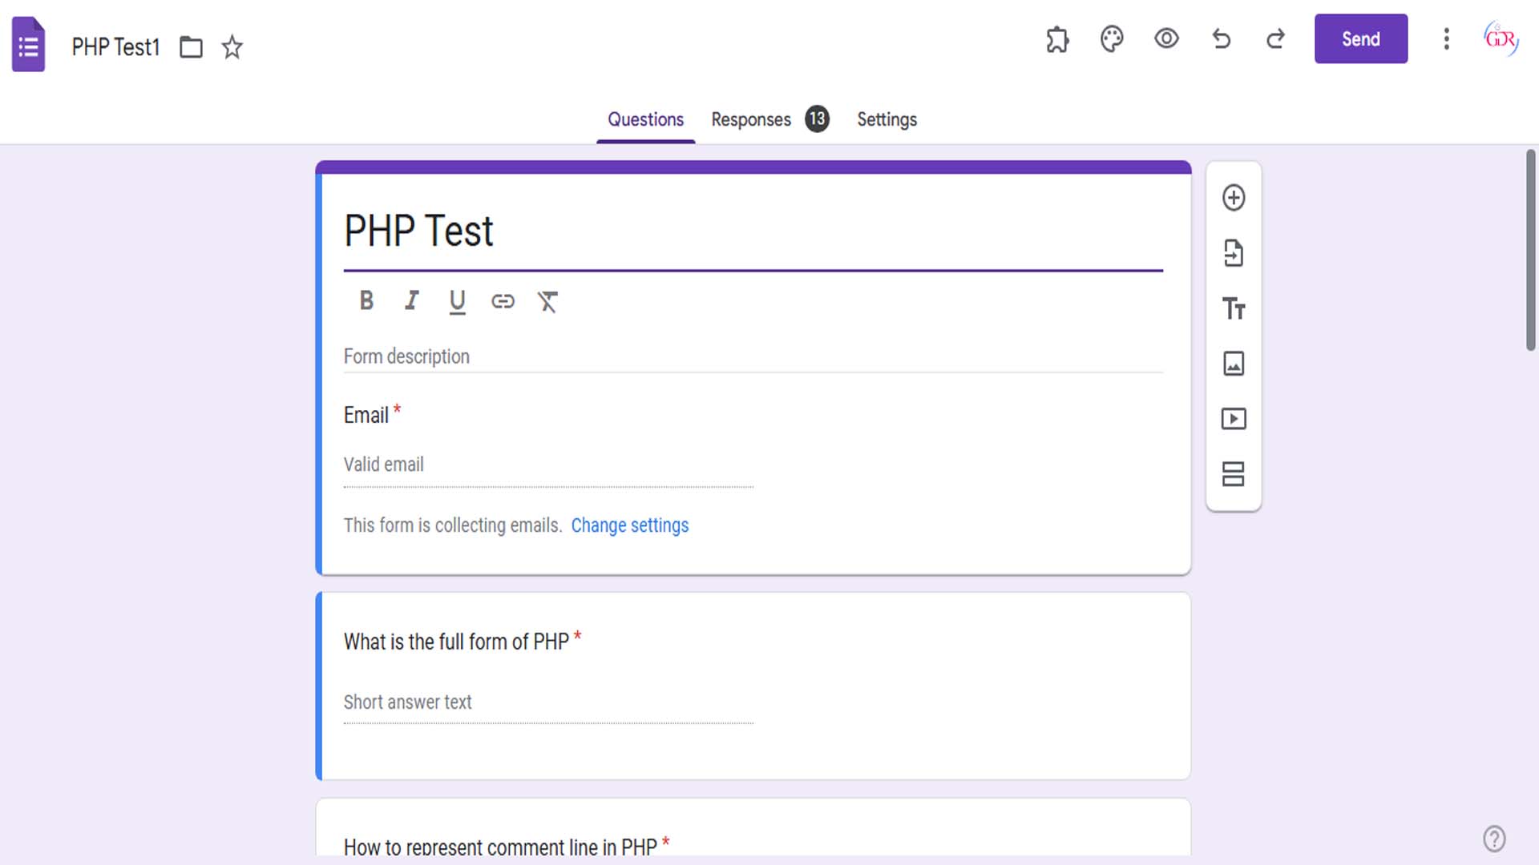Click the add question icon

[1234, 198]
